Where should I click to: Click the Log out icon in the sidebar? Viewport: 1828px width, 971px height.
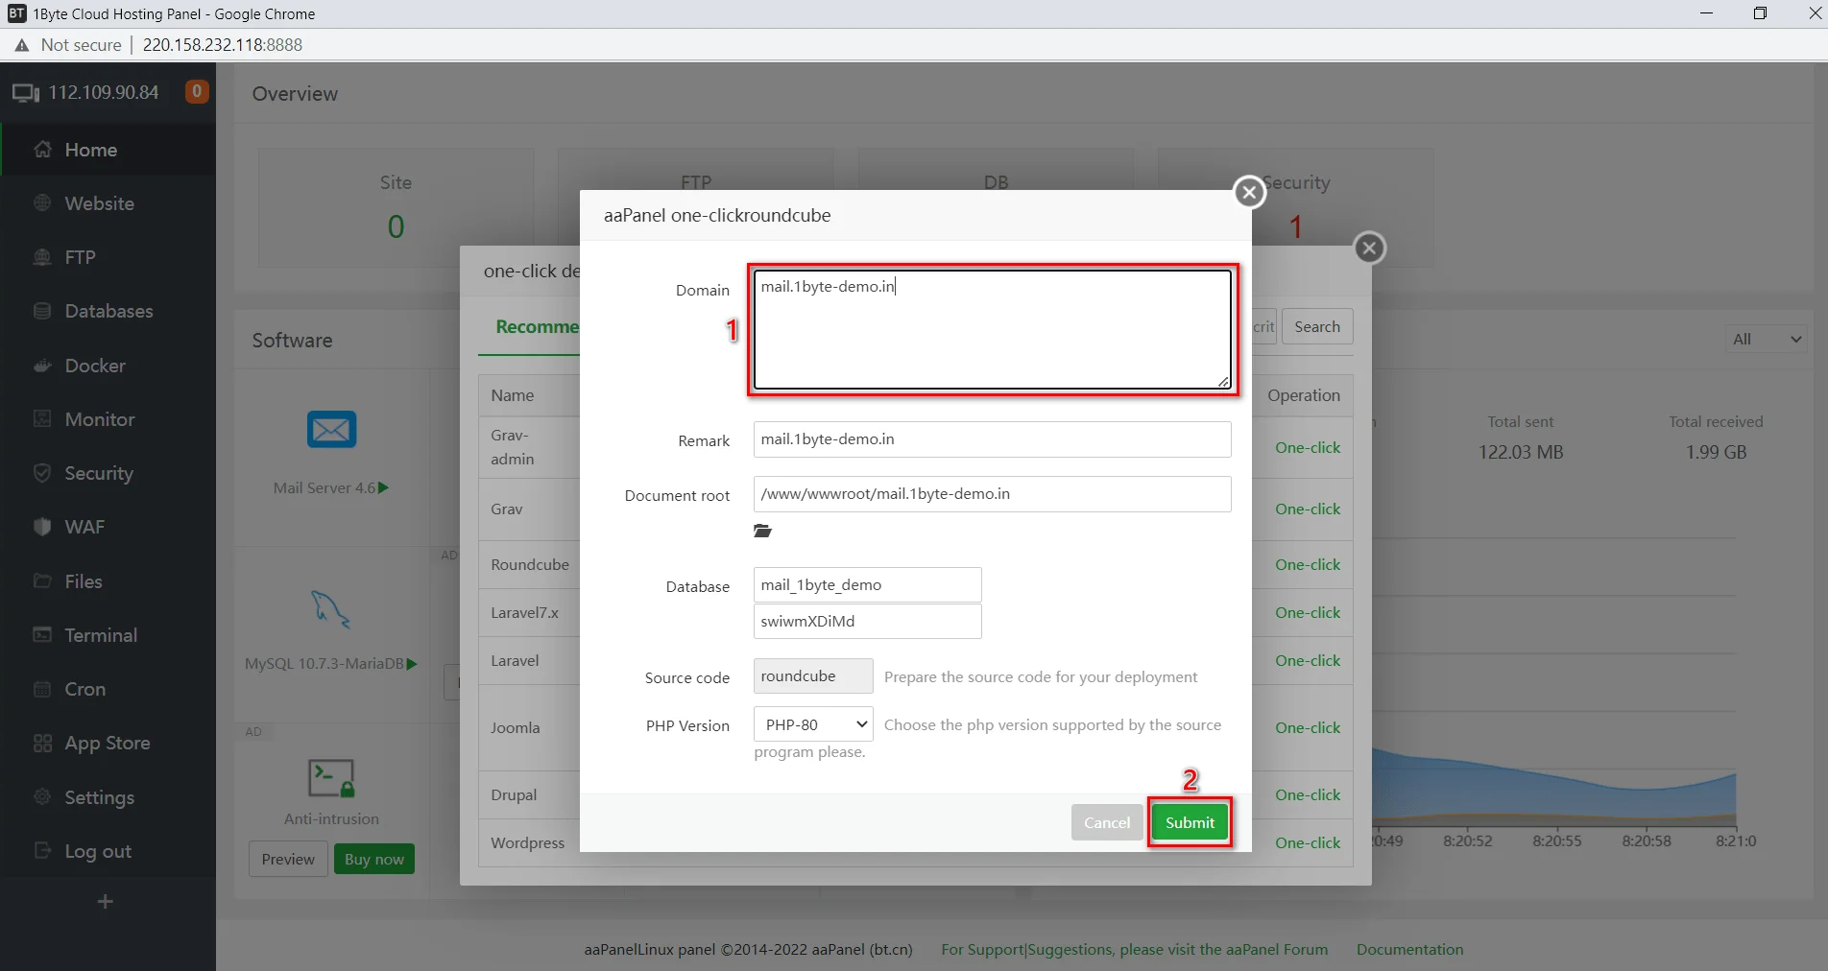click(42, 851)
